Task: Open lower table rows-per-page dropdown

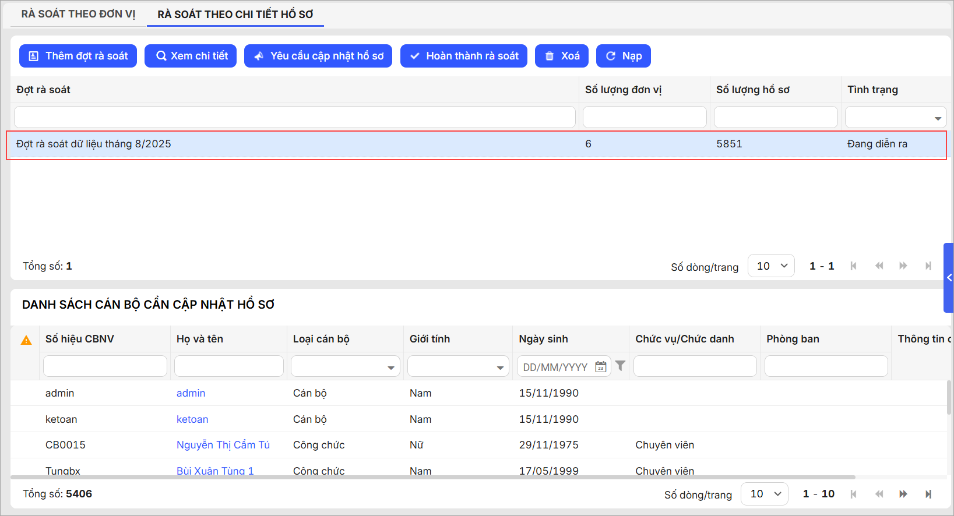Action: tap(765, 494)
